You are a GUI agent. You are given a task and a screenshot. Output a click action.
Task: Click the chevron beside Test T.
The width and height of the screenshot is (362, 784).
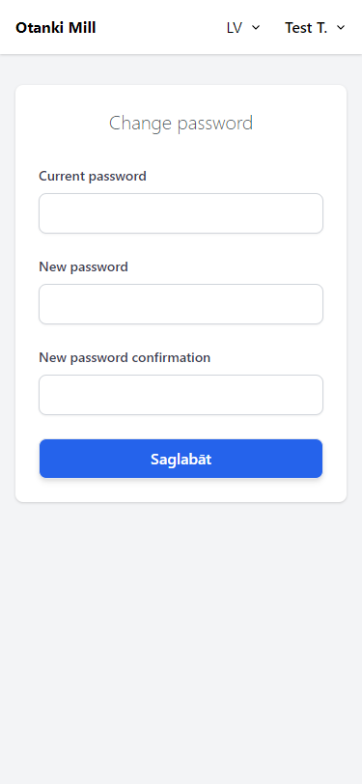pyautogui.click(x=341, y=28)
